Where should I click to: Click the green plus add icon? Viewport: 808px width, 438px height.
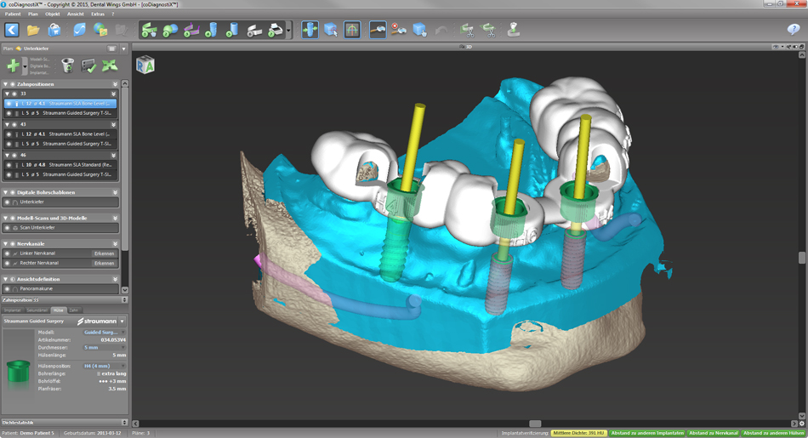pos(13,65)
